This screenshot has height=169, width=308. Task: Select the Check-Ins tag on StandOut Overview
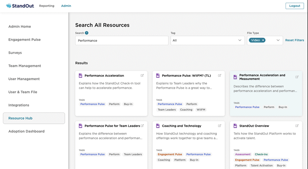261,154
